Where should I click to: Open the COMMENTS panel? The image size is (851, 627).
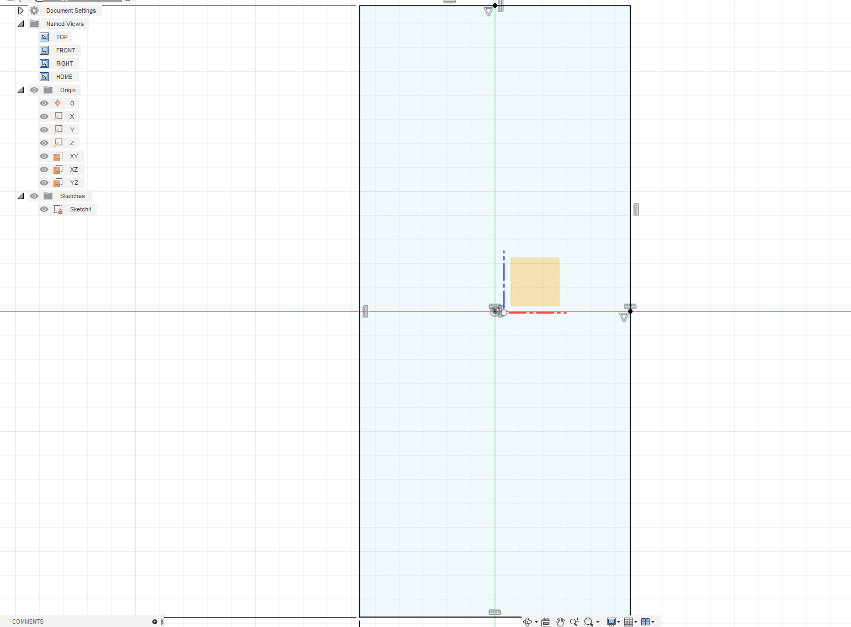coord(28,621)
